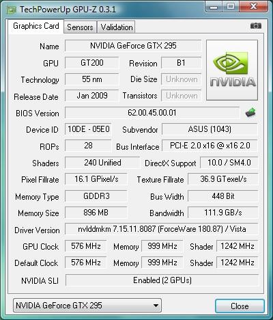Click Default Clock row Memory 999 MHz
273x320 pixels.
pyautogui.click(x=162, y=263)
